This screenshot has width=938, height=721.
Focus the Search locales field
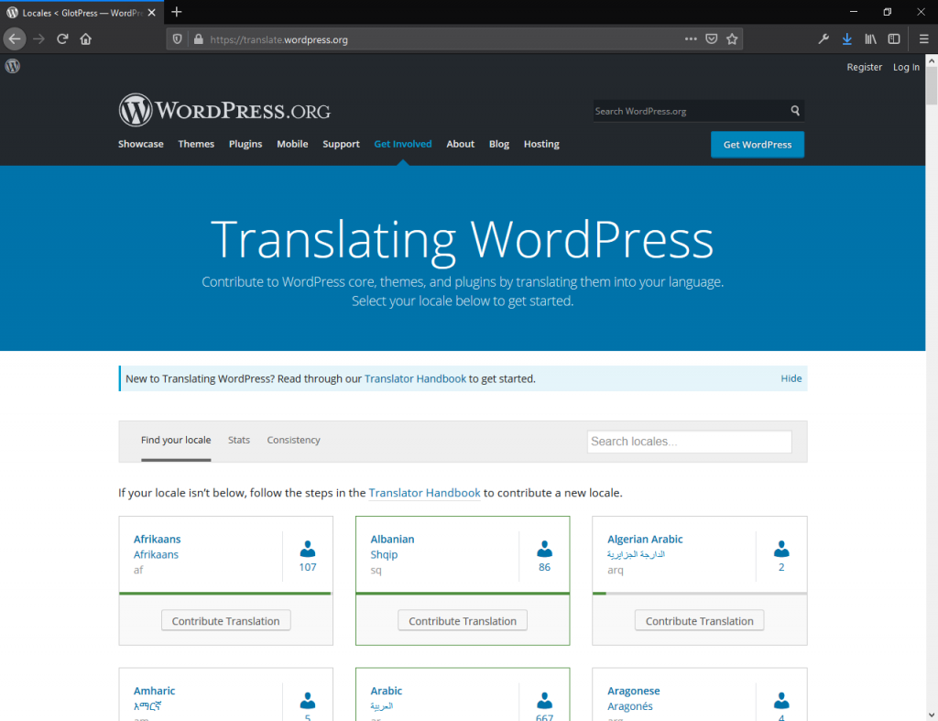(x=689, y=442)
